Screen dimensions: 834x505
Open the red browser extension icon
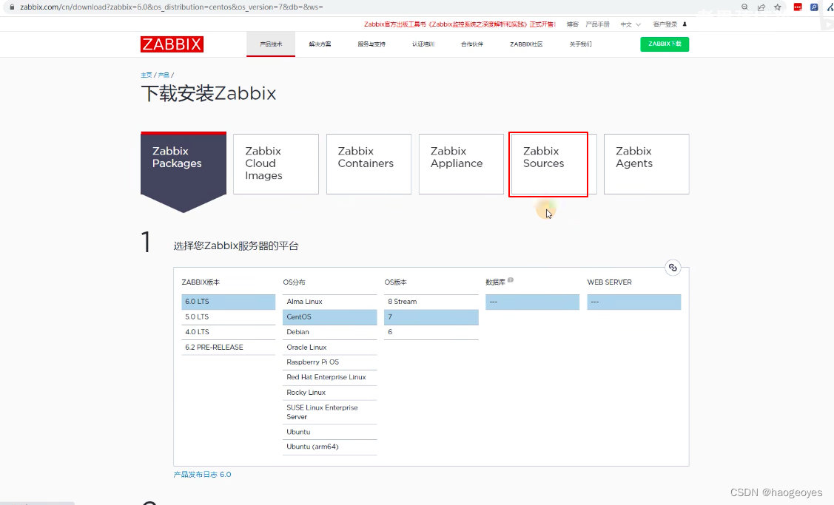click(798, 7)
